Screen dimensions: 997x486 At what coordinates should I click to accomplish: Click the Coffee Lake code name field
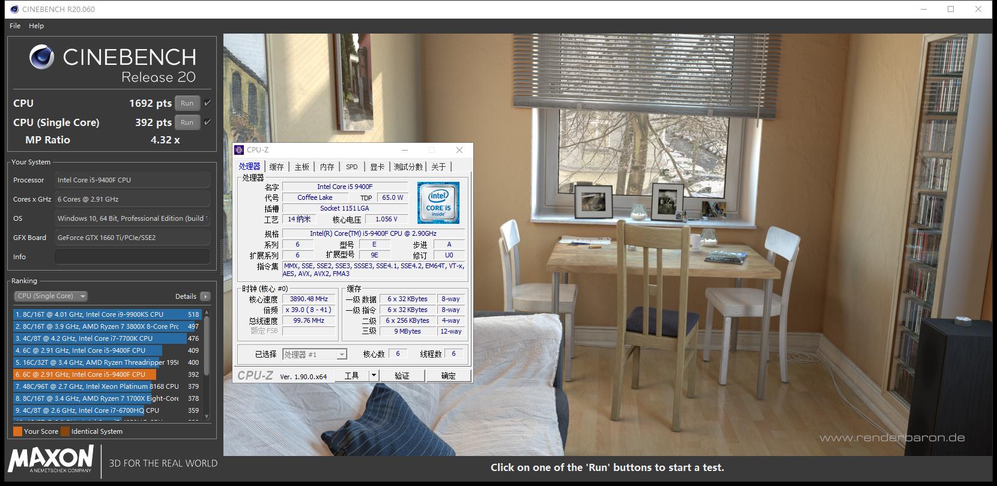[x=315, y=197]
